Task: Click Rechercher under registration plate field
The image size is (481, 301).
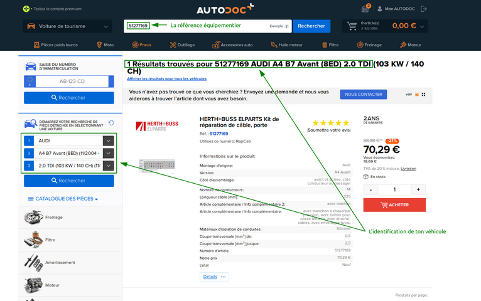Action: [x=68, y=98]
